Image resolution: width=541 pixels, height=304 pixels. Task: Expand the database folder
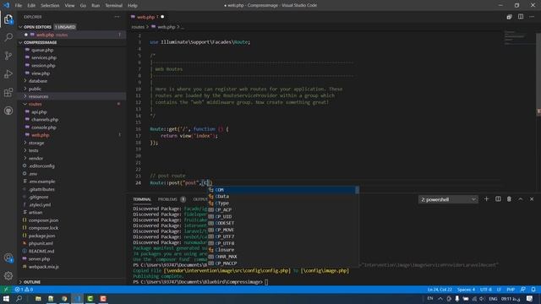point(37,81)
